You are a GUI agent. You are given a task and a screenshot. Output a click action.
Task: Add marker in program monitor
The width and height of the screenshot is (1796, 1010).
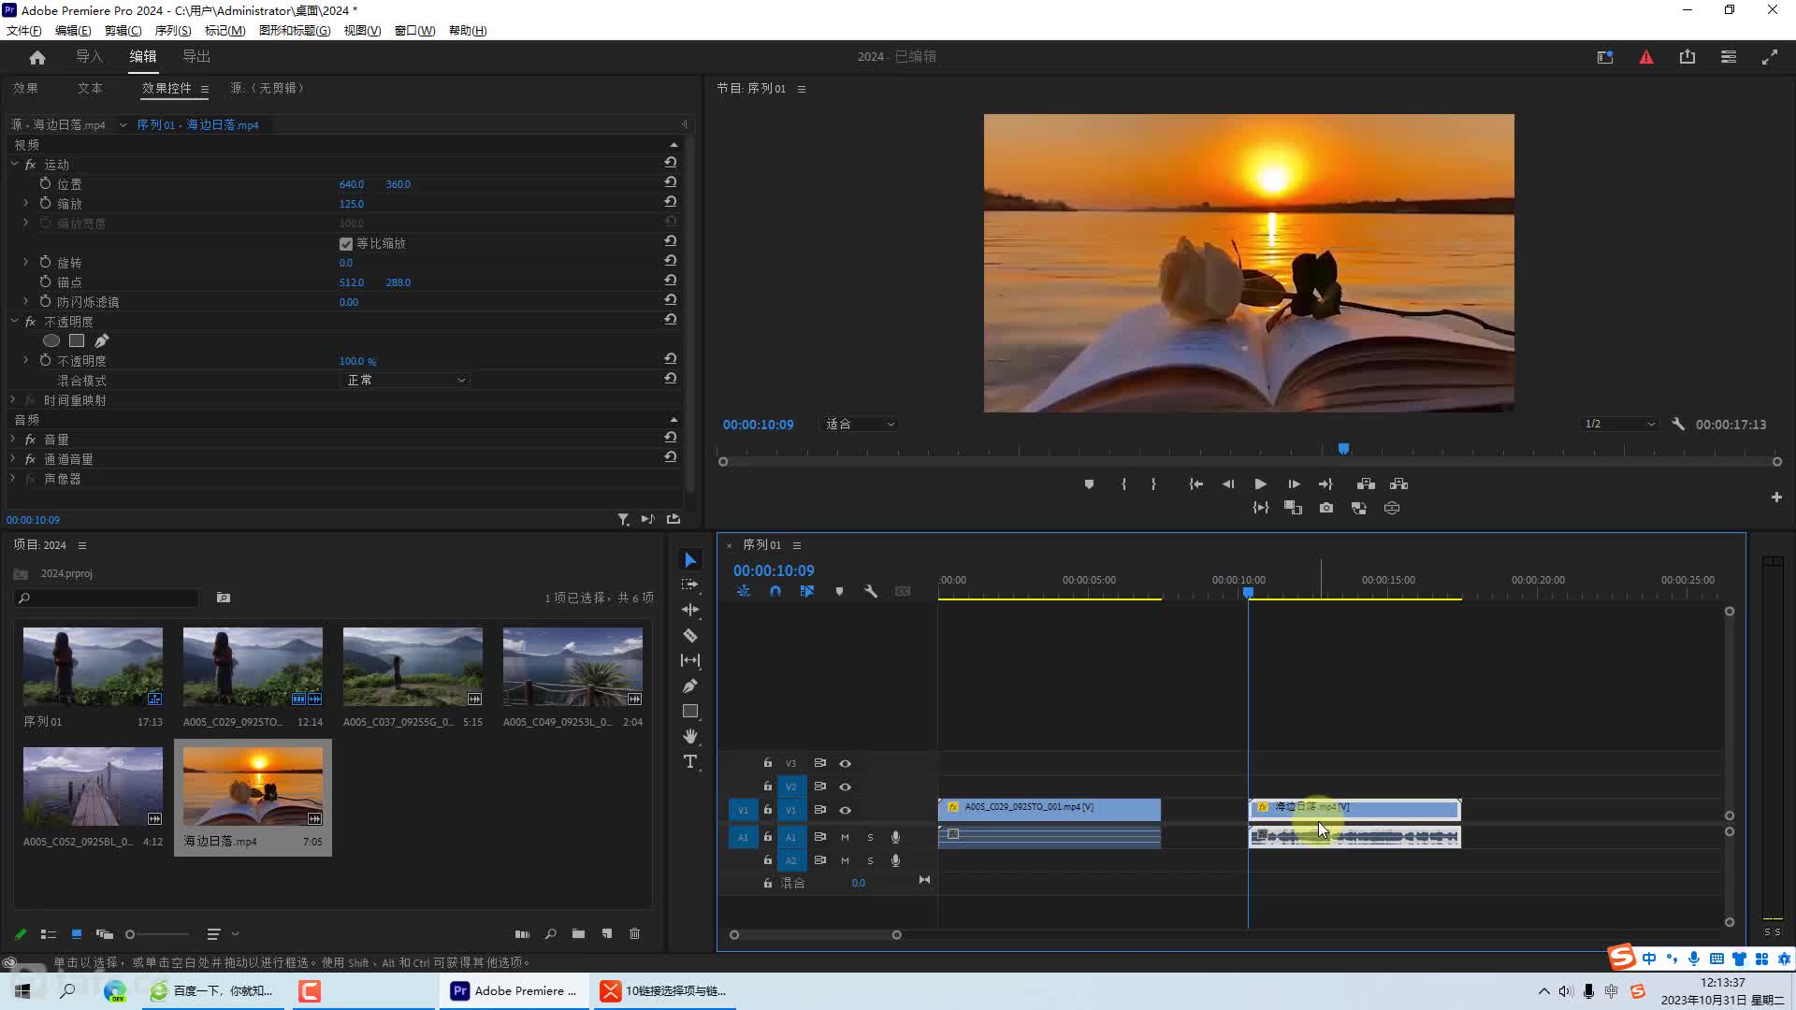pyautogui.click(x=1089, y=484)
